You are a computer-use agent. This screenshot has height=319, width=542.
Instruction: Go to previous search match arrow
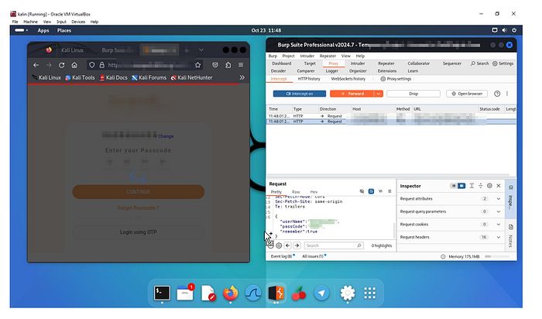point(287,245)
